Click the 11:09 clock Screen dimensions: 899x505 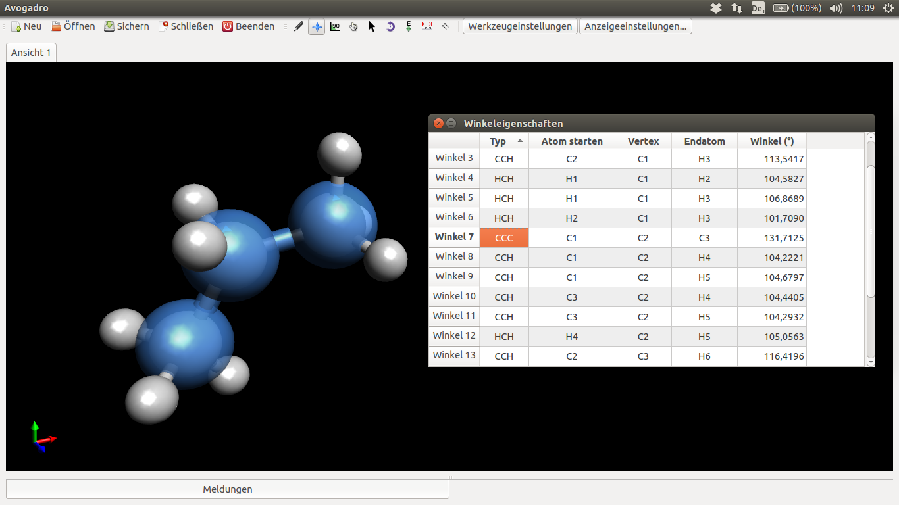tap(862, 8)
